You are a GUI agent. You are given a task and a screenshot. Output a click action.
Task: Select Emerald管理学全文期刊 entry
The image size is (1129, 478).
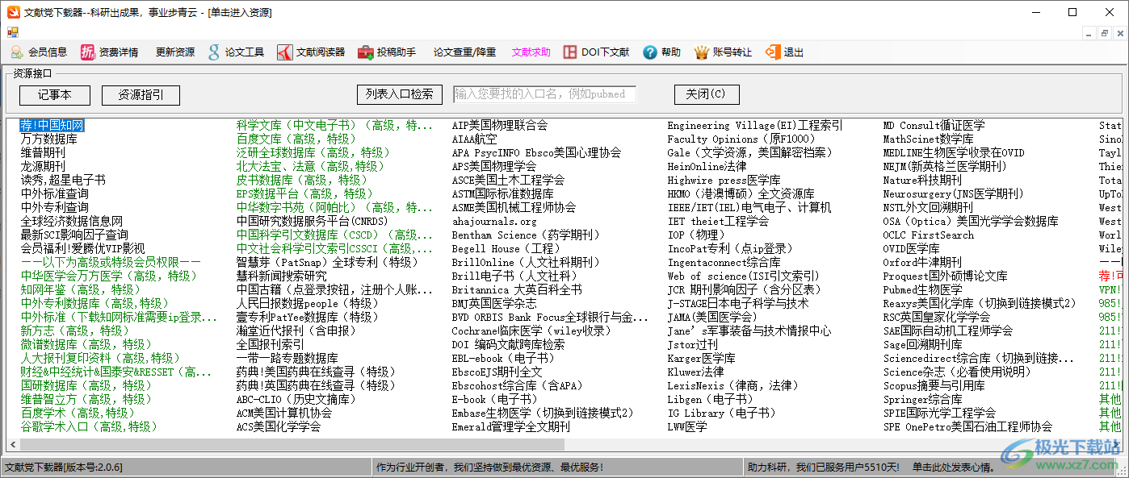(x=510, y=427)
